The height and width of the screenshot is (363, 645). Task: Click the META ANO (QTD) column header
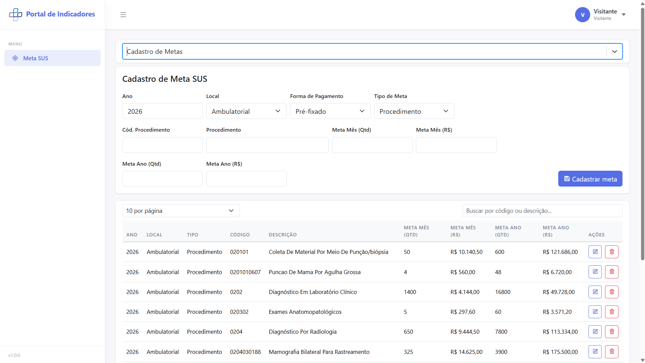pyautogui.click(x=508, y=231)
